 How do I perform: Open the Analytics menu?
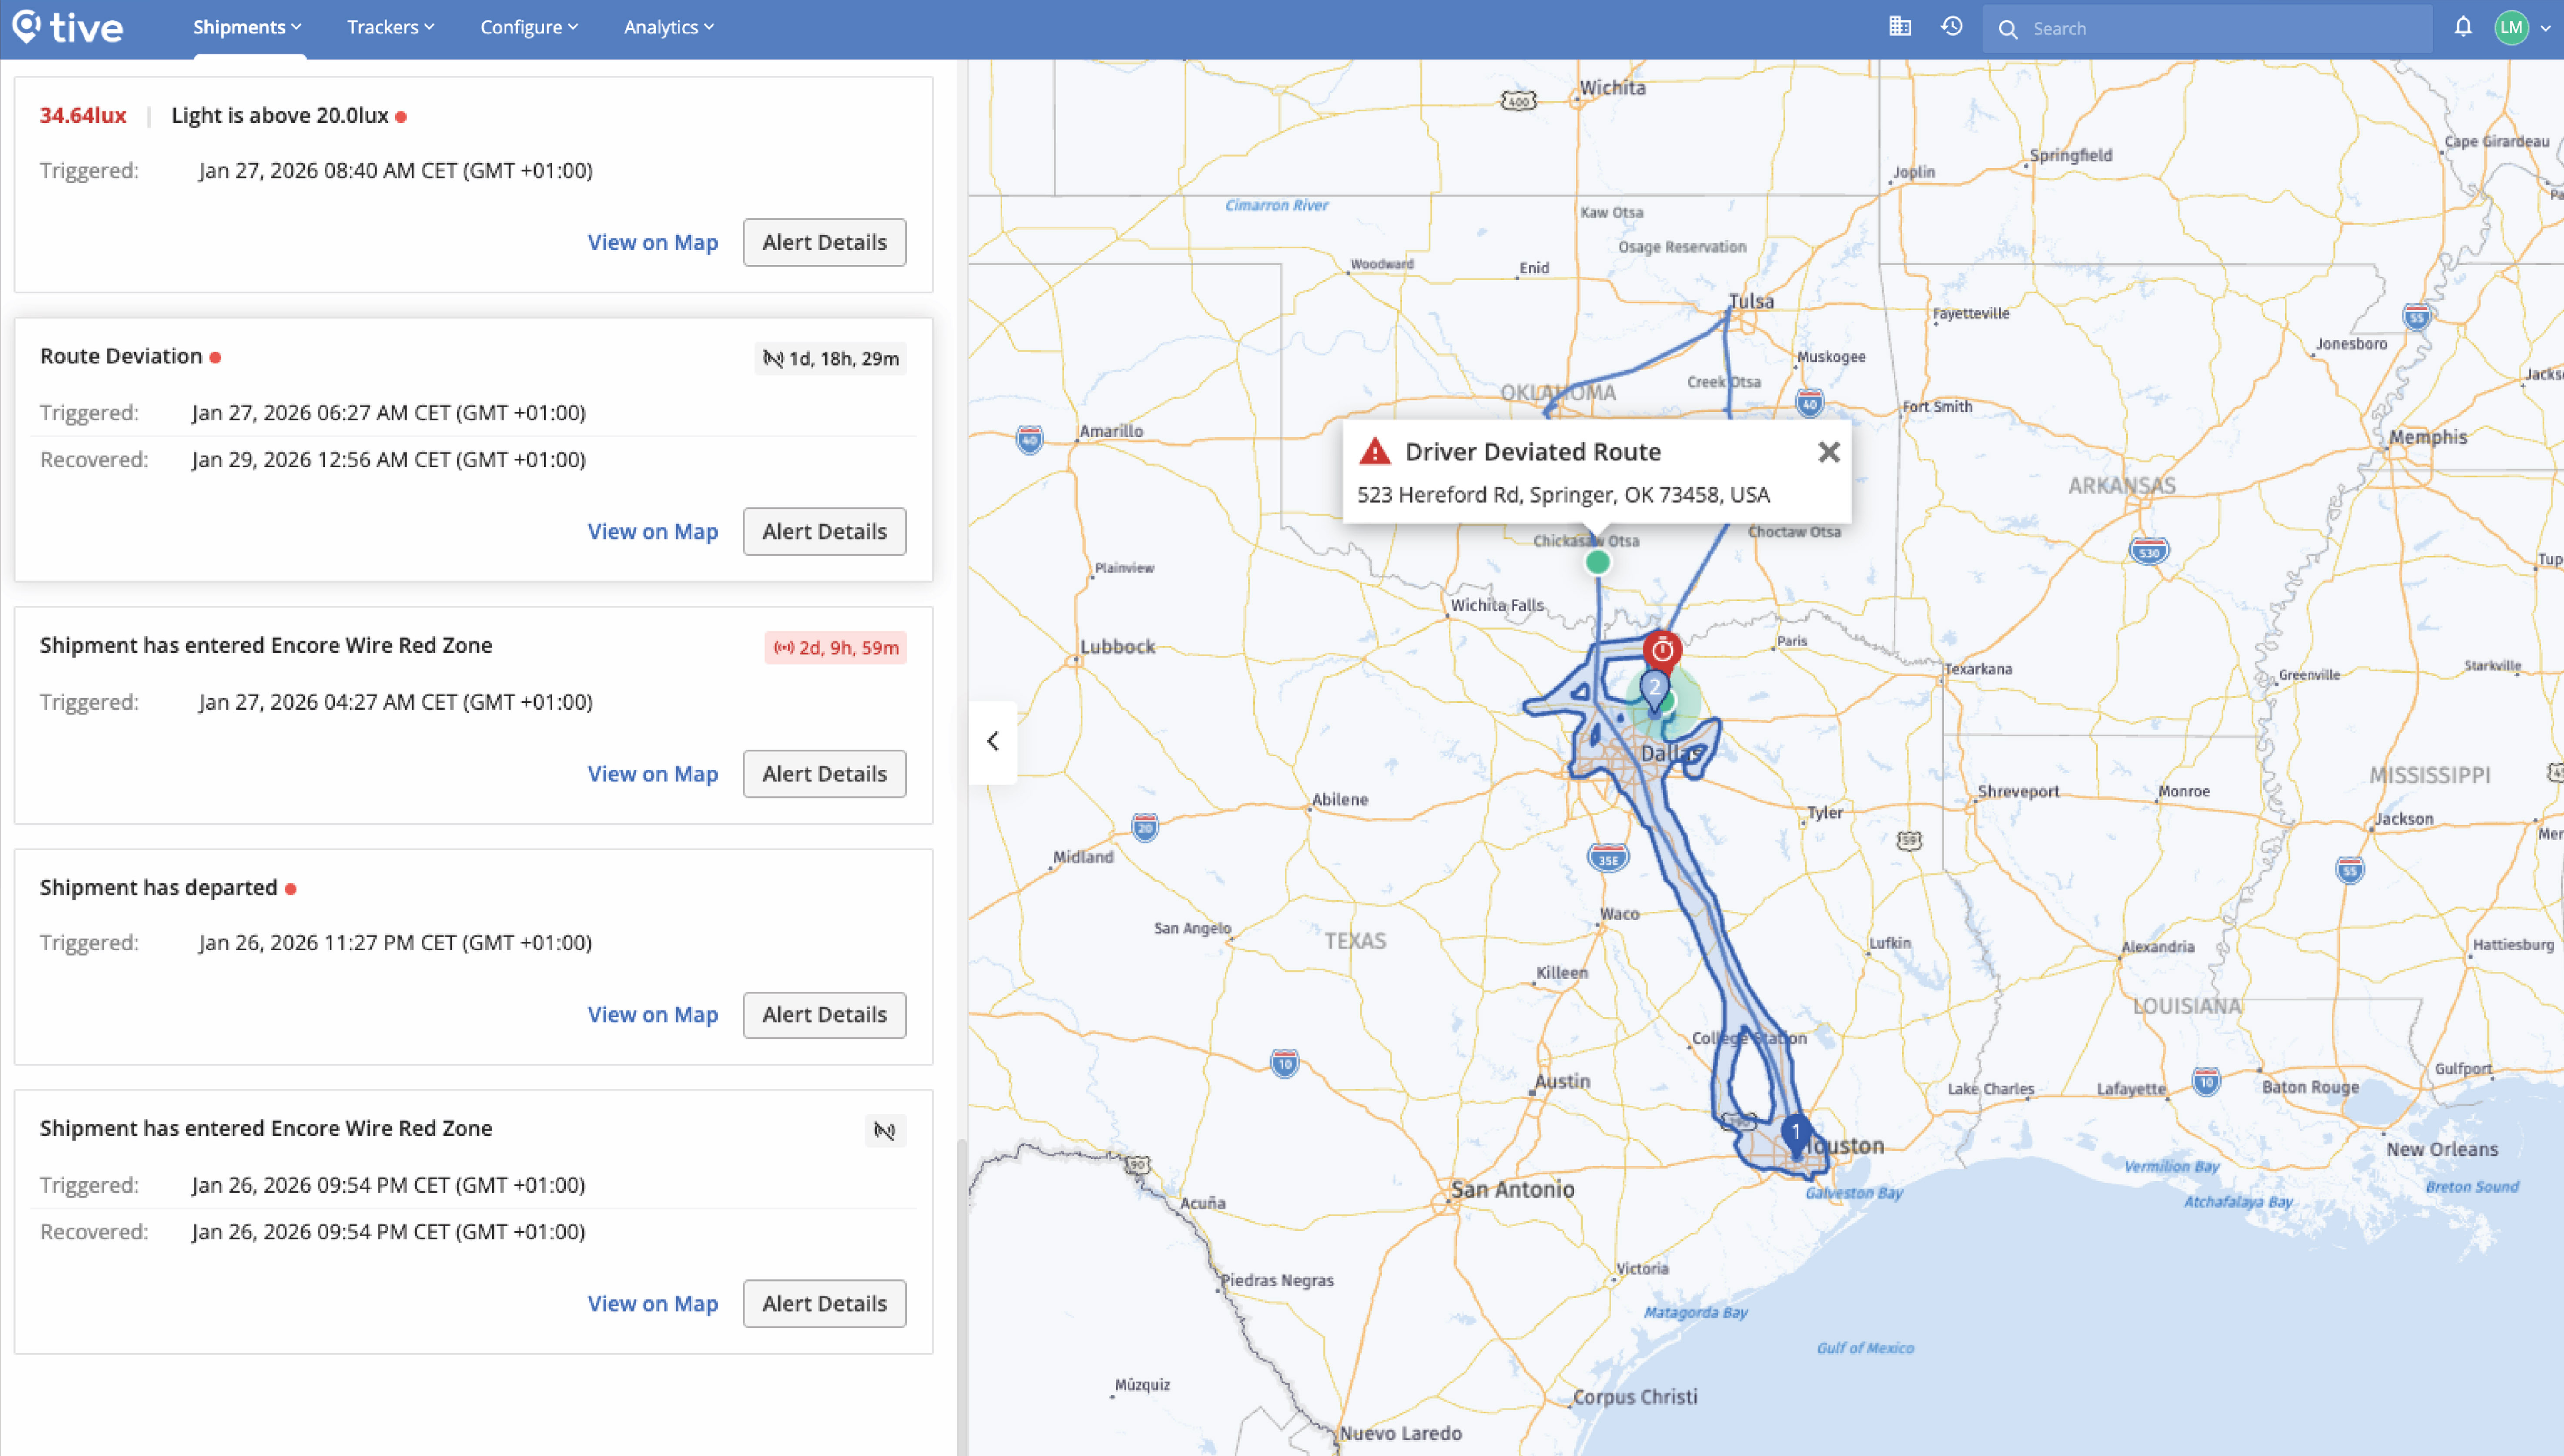point(668,27)
